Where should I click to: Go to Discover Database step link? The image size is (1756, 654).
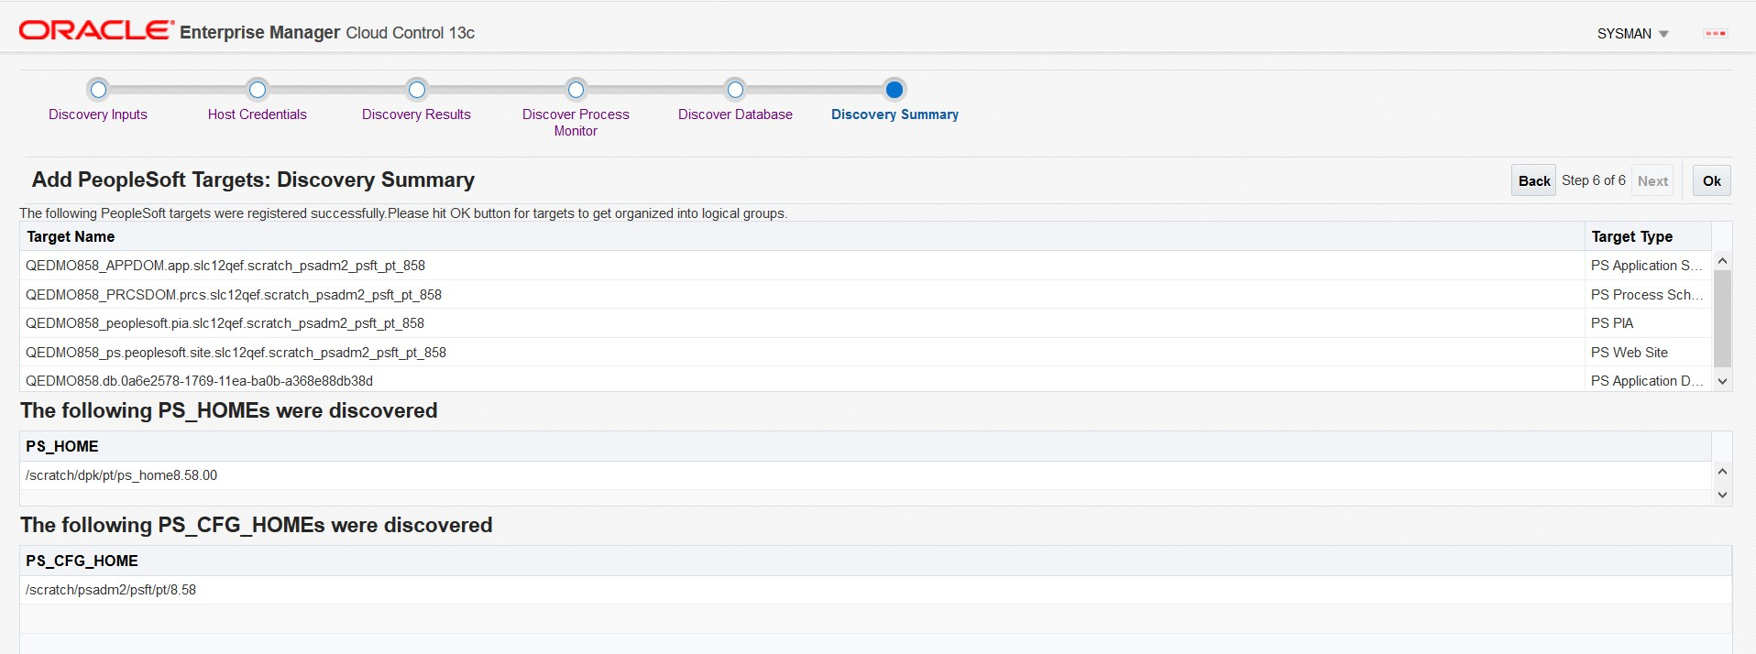[x=735, y=114]
